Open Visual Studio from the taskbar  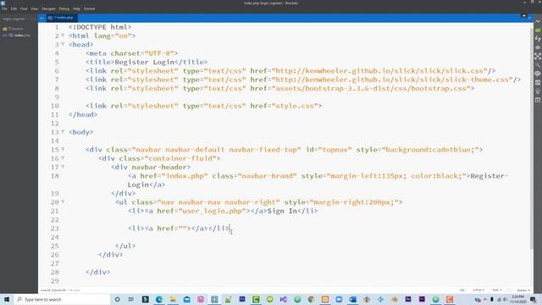click(x=284, y=299)
